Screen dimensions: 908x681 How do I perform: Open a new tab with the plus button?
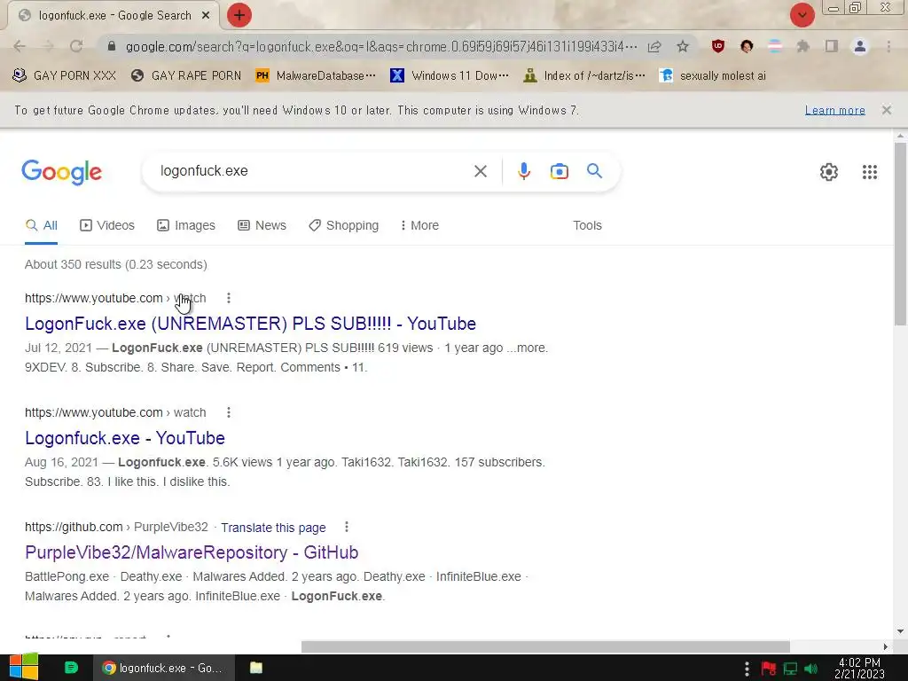[239, 15]
